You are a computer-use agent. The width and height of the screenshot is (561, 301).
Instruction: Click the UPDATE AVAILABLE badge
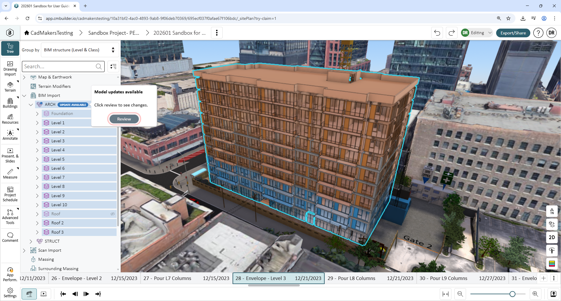73,105
